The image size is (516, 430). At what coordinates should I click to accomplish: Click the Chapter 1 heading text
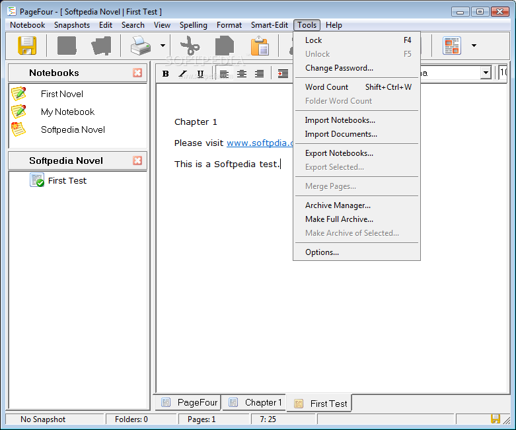[196, 122]
